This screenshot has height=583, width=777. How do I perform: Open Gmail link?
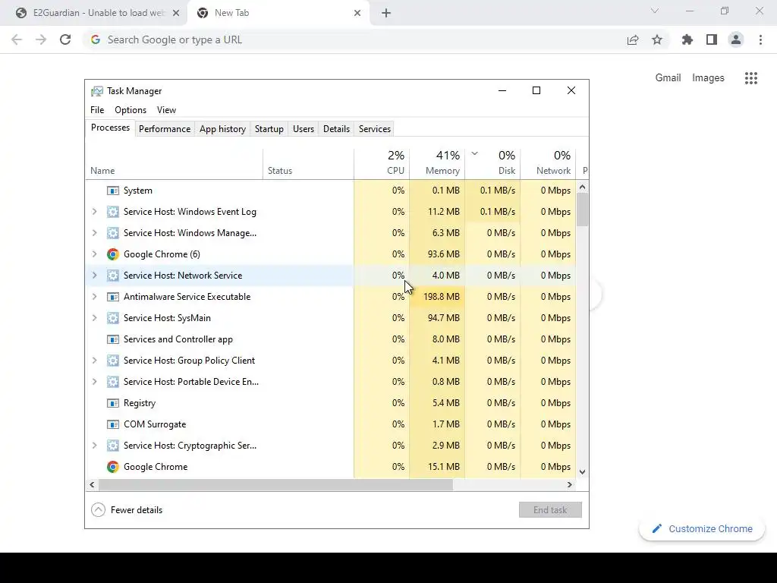tap(668, 78)
